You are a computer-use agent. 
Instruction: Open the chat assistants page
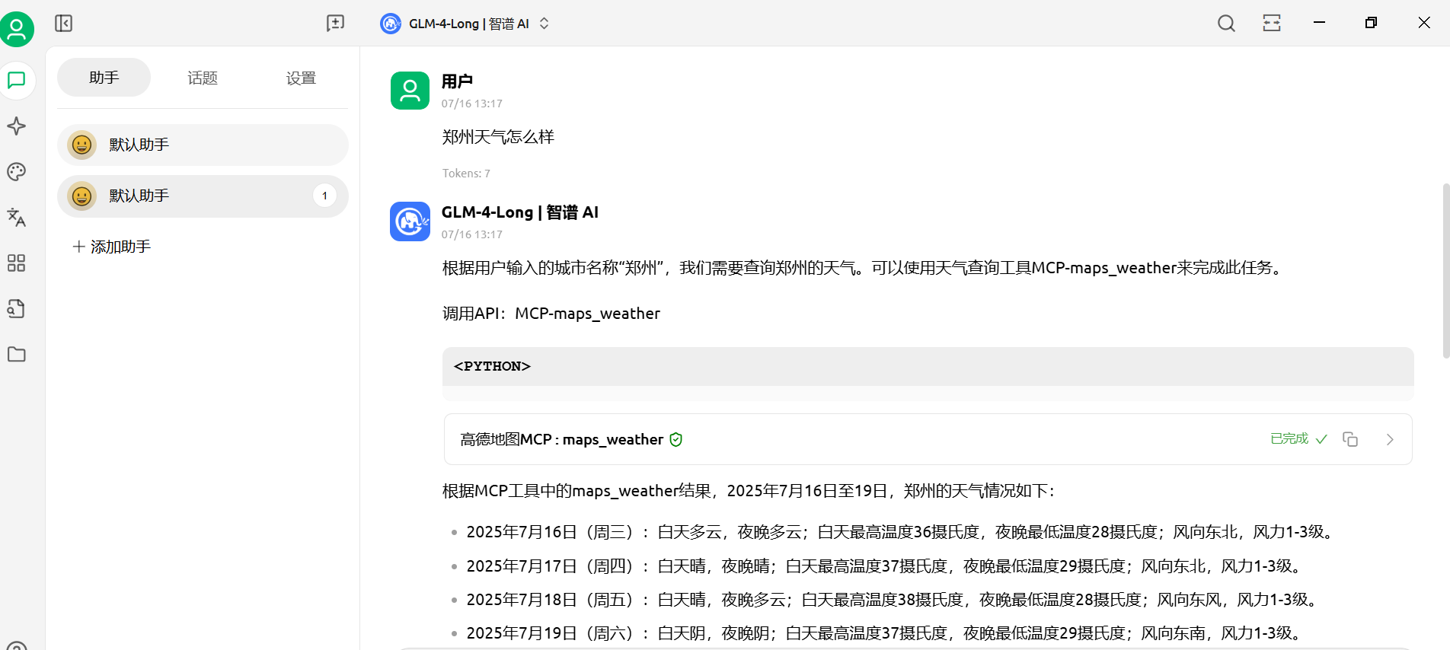17,80
